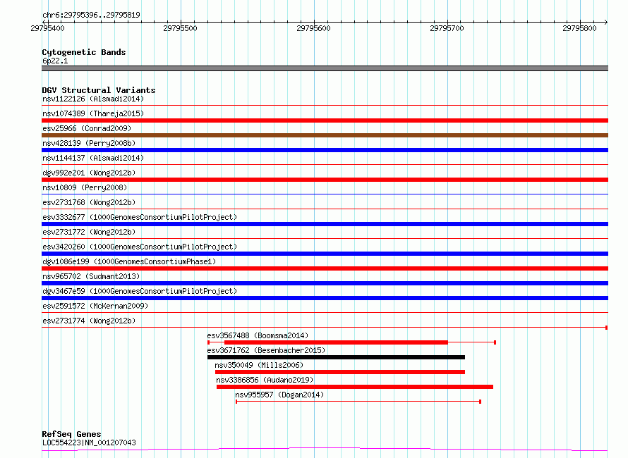Open the esv3420260 variant label
The width and height of the screenshot is (628, 458).
[x=140, y=247]
